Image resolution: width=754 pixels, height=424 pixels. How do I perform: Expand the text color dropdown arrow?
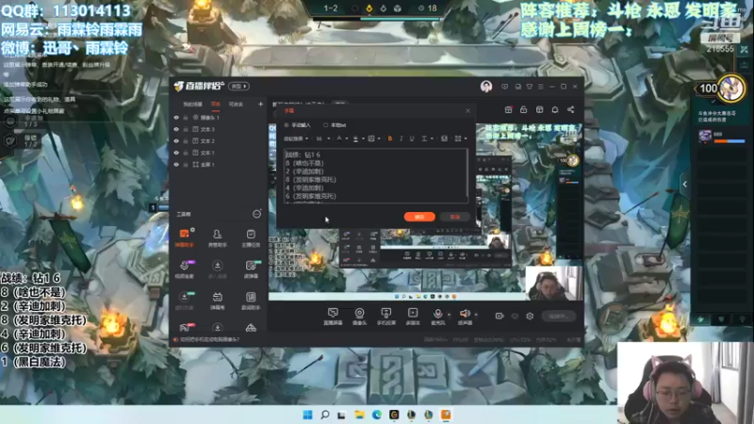pyautogui.click(x=347, y=139)
